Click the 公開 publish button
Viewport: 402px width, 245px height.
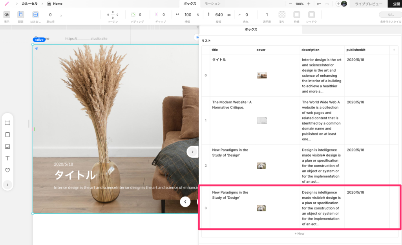396,4
